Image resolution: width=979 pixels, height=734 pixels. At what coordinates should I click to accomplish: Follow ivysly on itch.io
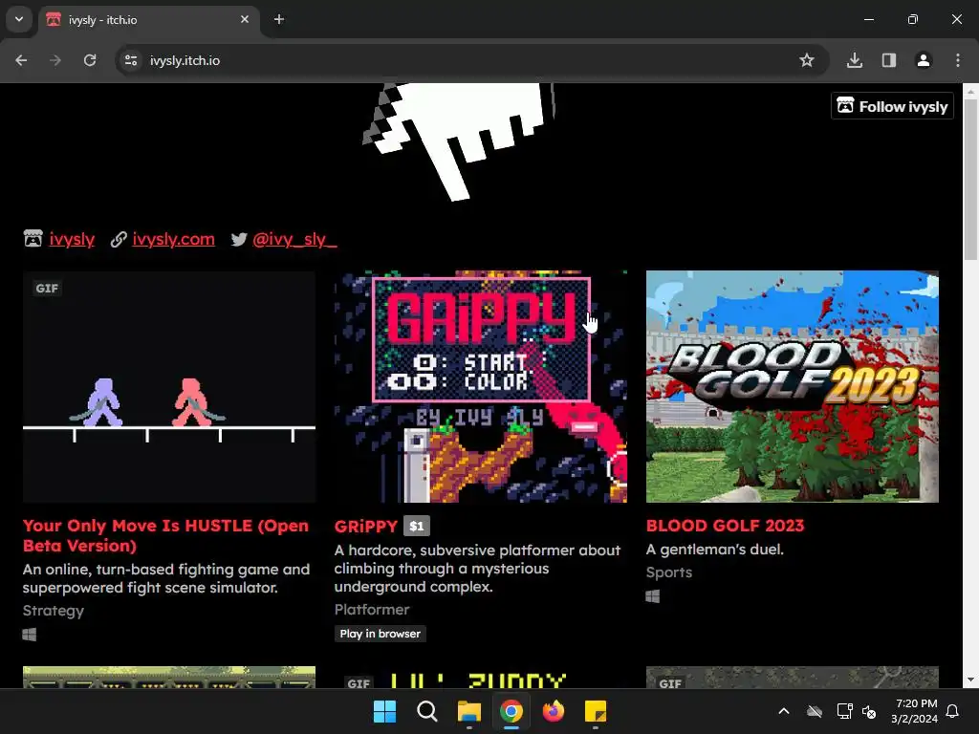(892, 107)
